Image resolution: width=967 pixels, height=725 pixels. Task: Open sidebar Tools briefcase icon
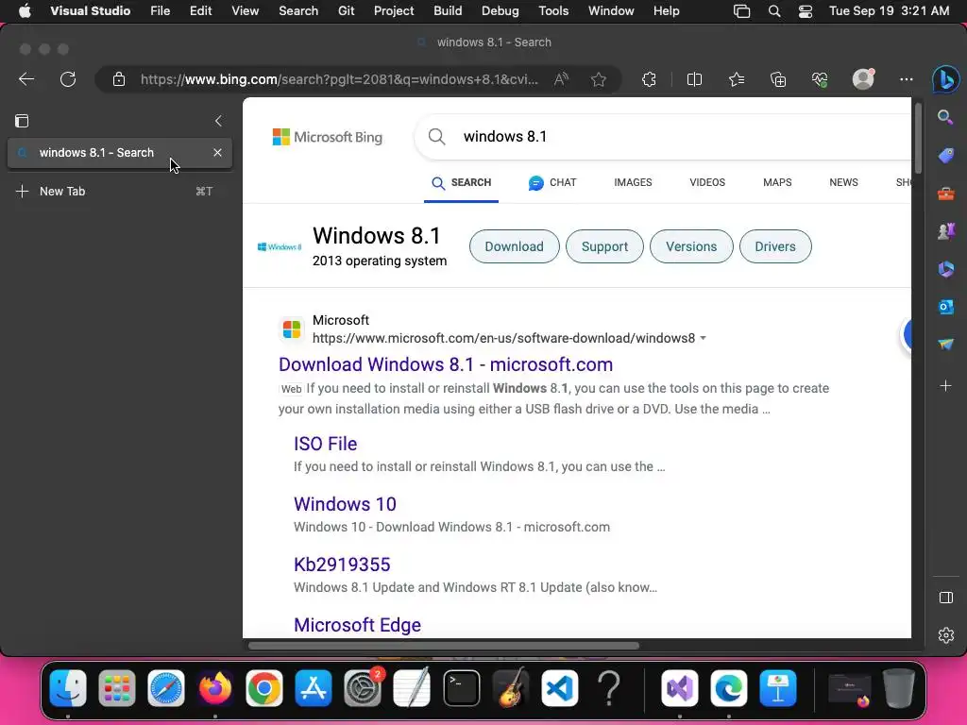tap(945, 194)
